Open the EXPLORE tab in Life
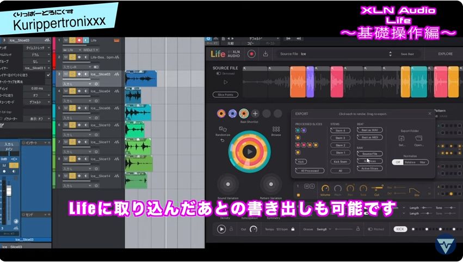Screen dimensions: 463x262 [x=445, y=54]
